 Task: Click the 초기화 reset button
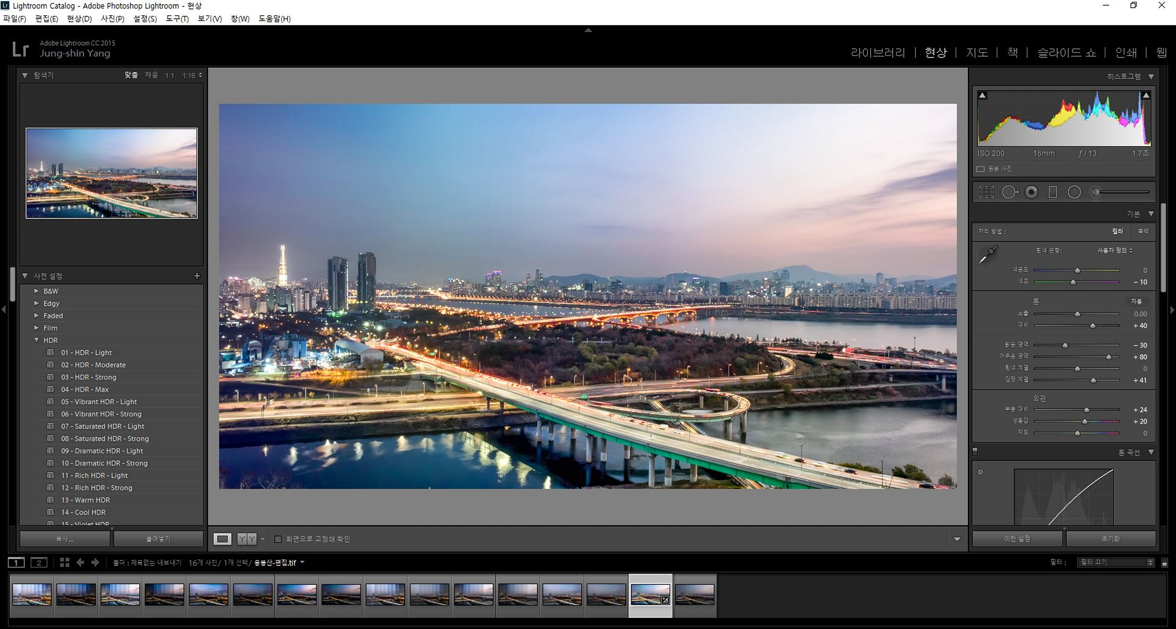pyautogui.click(x=1110, y=539)
